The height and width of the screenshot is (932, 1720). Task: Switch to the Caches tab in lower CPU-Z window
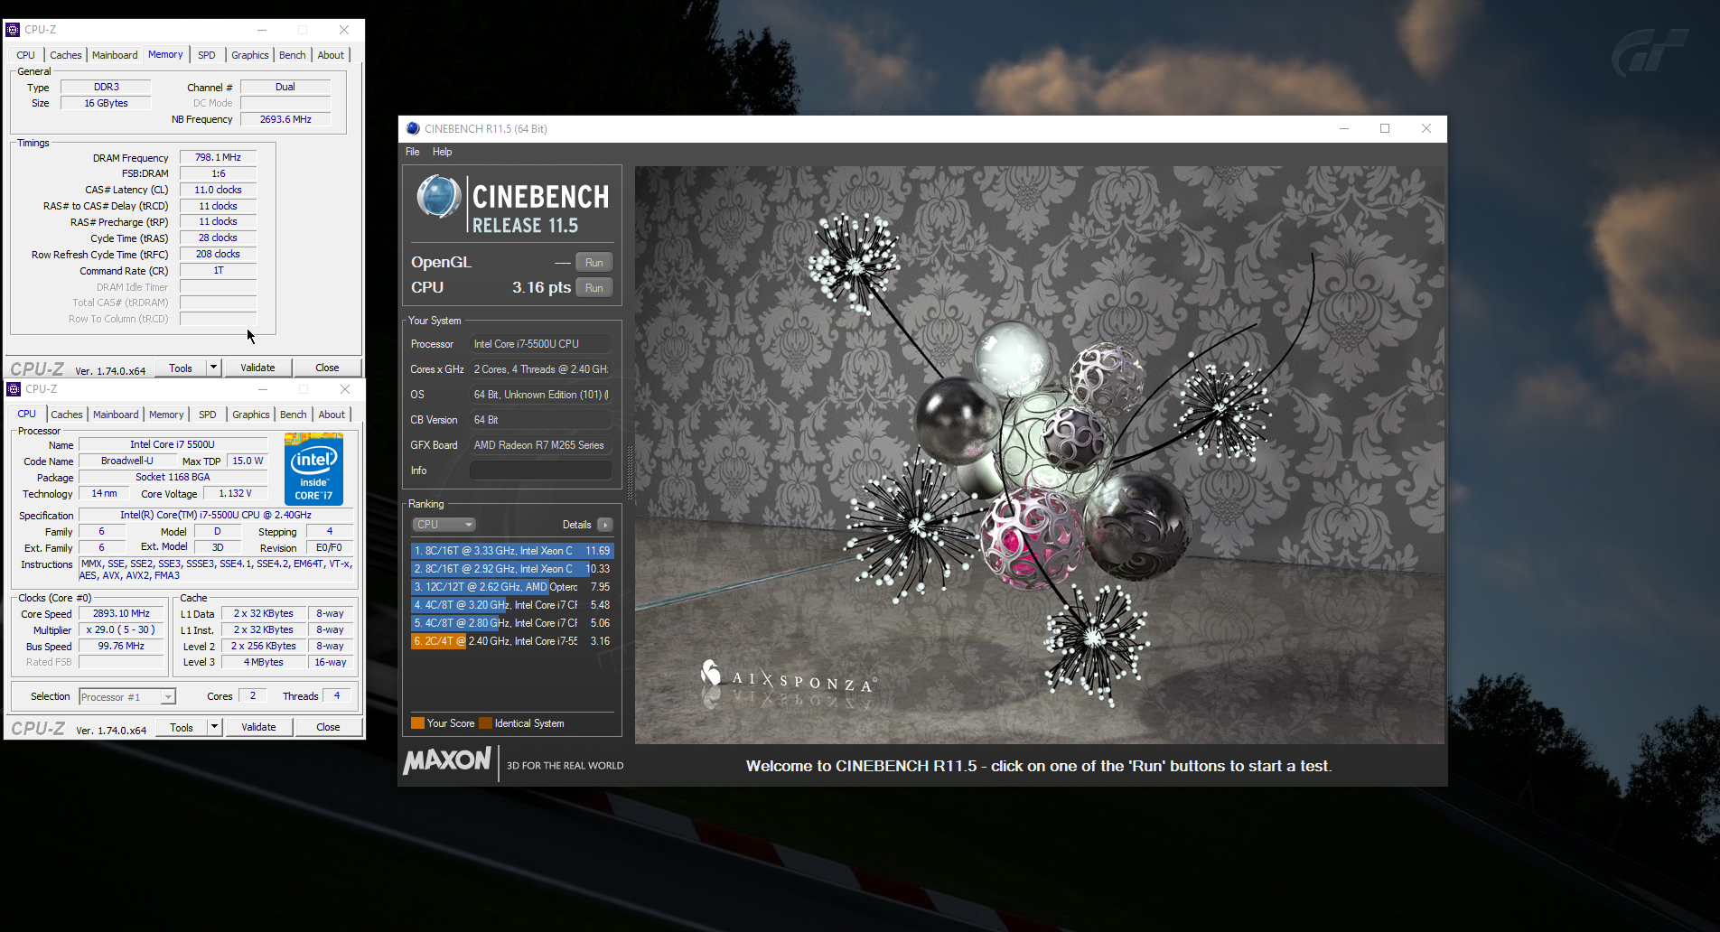(66, 415)
